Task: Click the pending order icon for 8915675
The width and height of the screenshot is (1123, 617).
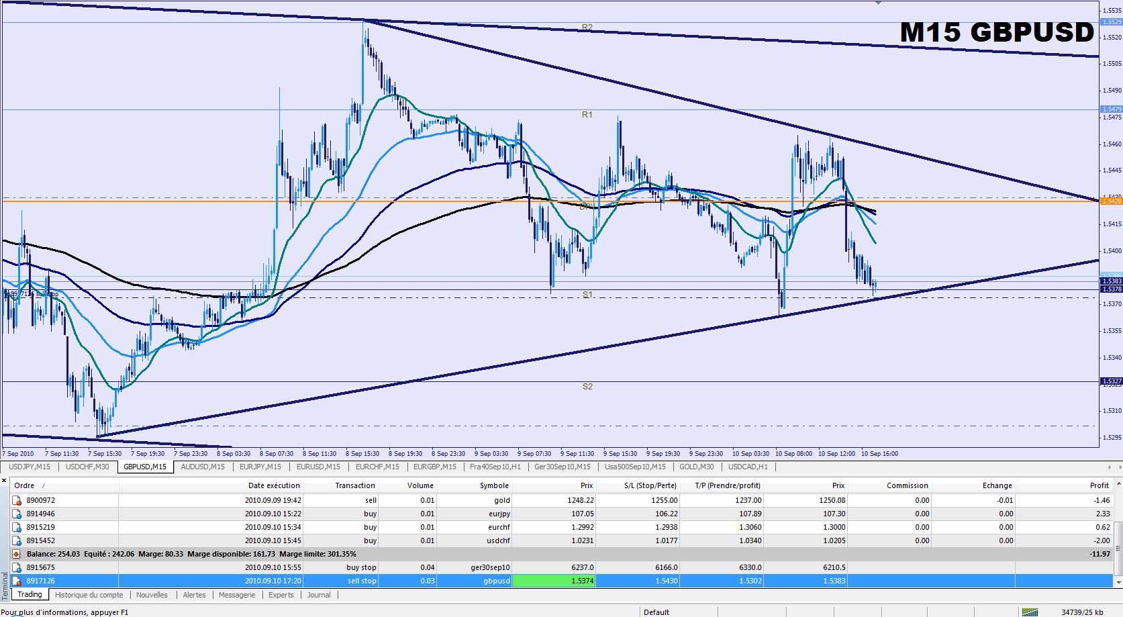Action: pyautogui.click(x=17, y=567)
